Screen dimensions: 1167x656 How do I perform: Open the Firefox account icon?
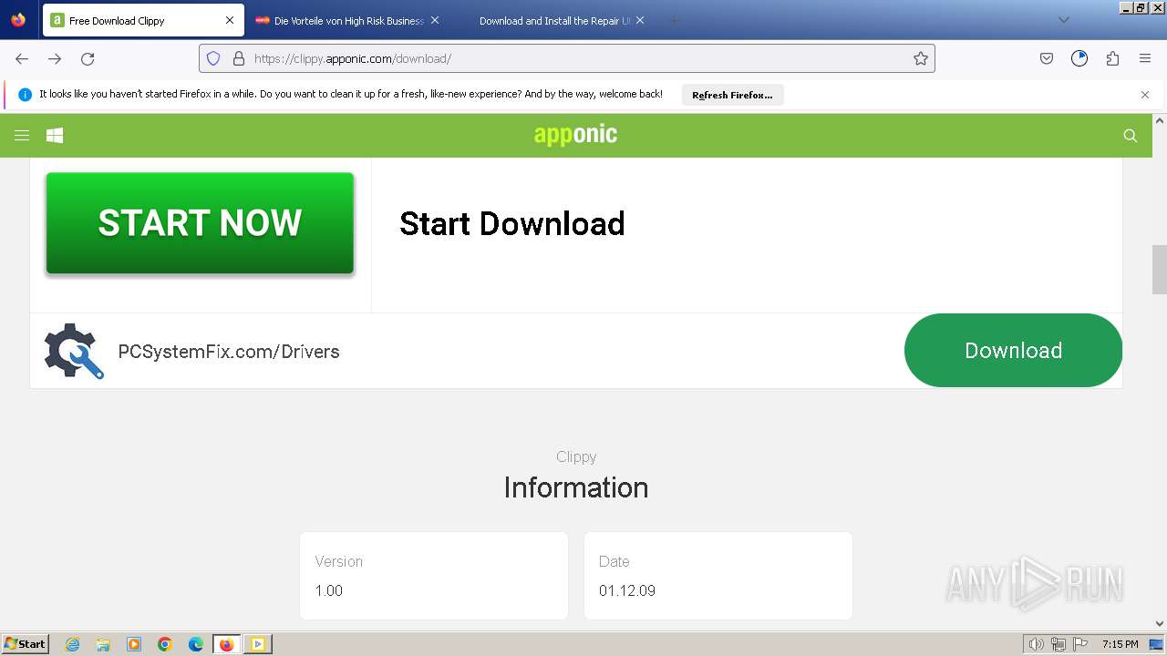[x=1079, y=58]
